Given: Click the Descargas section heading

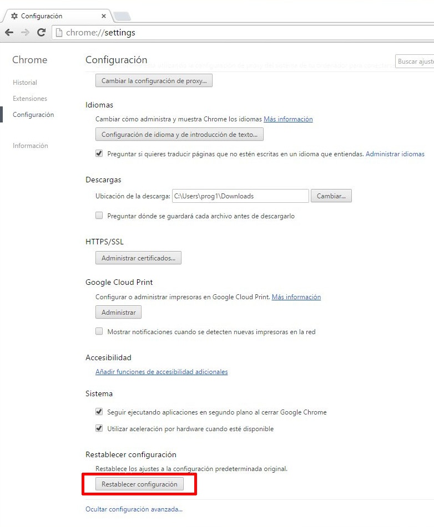Looking at the screenshot, I should [103, 180].
